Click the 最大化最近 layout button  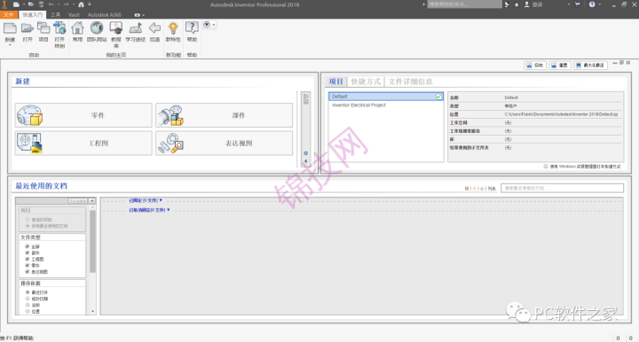point(590,65)
